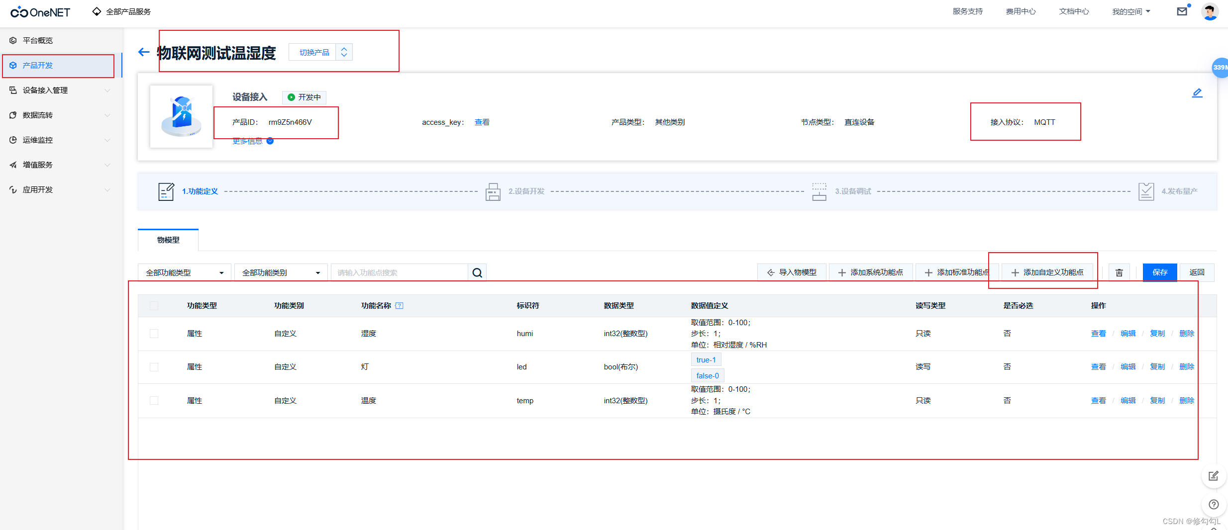Click the product switcher arrows beside 切换产品
The image size is (1228, 530).
[x=344, y=52]
